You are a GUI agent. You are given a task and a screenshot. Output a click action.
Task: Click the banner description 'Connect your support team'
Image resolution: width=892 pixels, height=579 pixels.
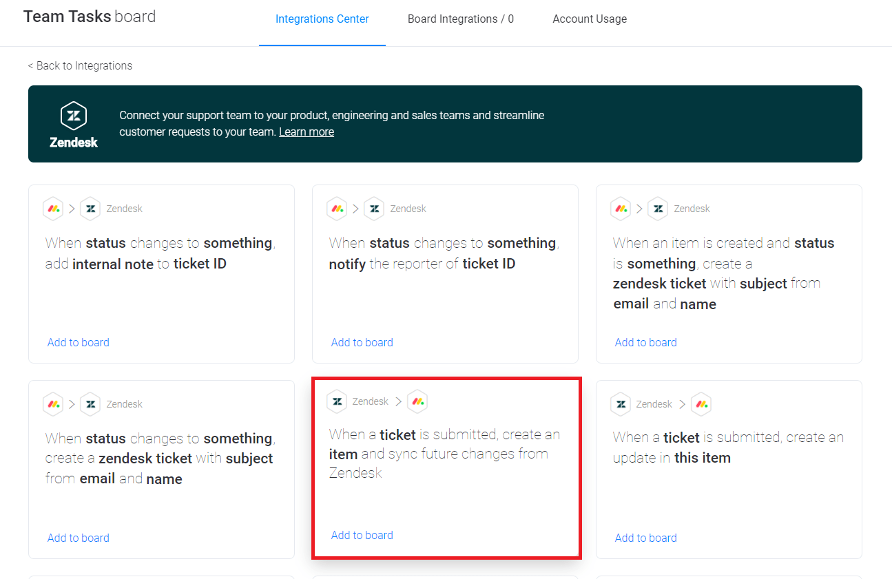pyautogui.click(x=332, y=123)
